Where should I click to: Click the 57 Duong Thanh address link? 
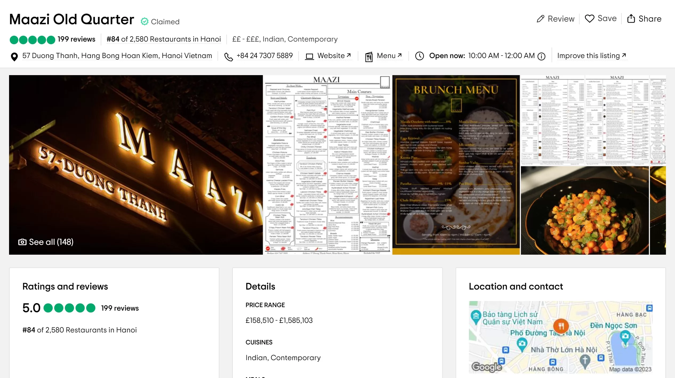(117, 56)
